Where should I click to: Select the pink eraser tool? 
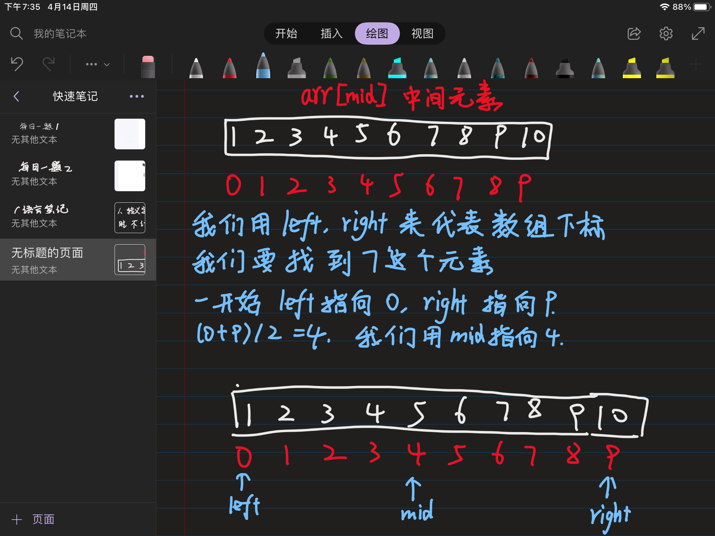pos(148,66)
